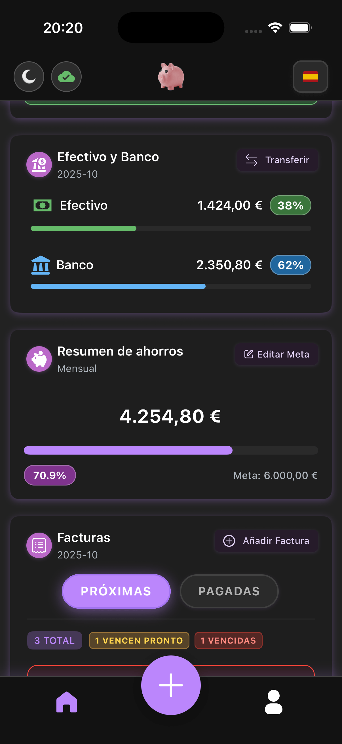Tap the Resumen de ahorros piggy icon

click(39, 359)
